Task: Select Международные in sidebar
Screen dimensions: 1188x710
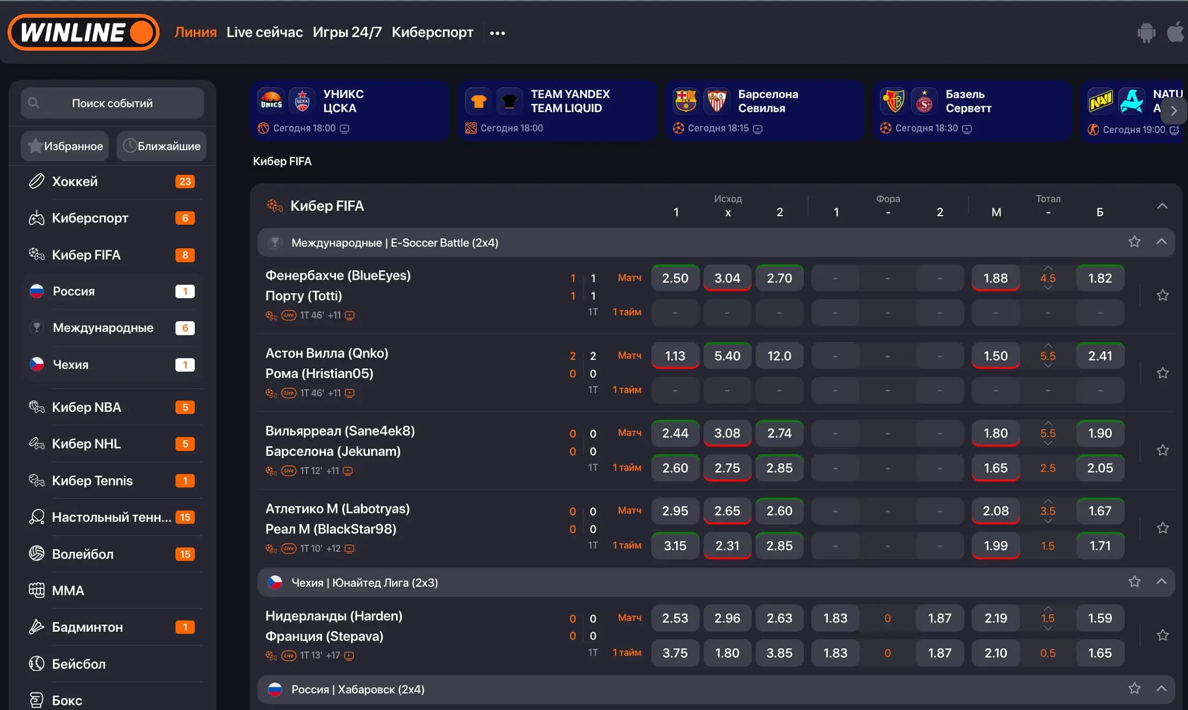Action: (112, 328)
